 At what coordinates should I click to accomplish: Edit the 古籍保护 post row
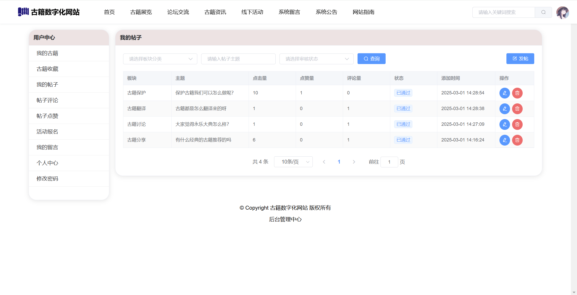pos(504,93)
